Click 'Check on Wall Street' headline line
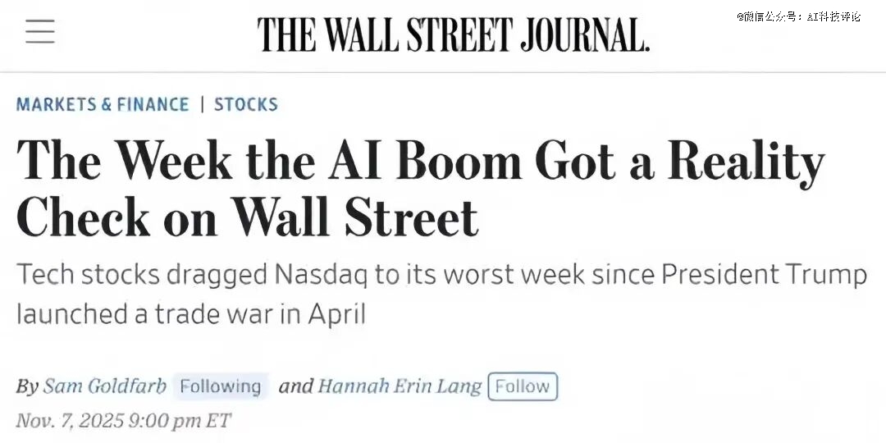 [x=246, y=217]
